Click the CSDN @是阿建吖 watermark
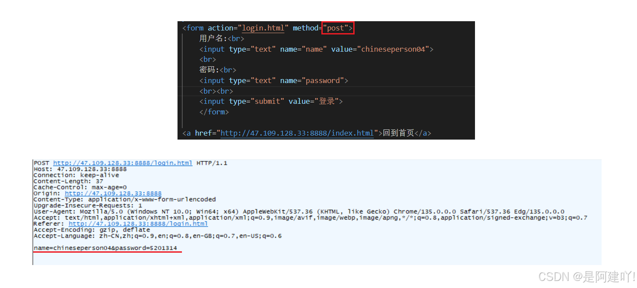This screenshot has width=637, height=288. [587, 277]
